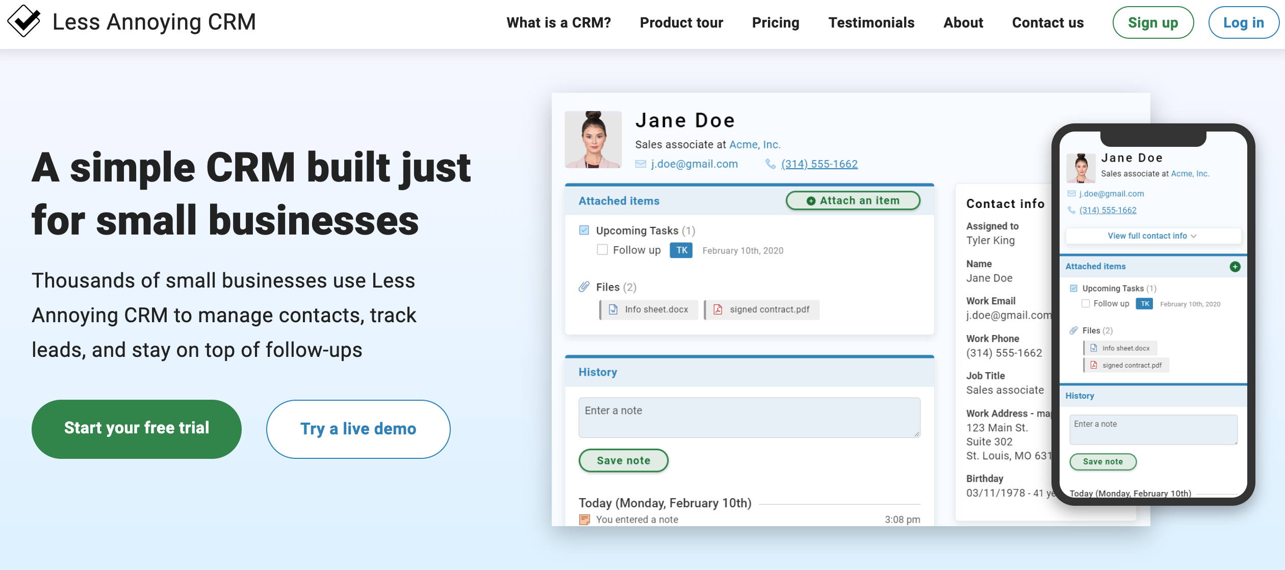Viewport: 1285px width, 570px height.
Task: Click the envelope icon in the phone preview
Action: pyautogui.click(x=1072, y=194)
